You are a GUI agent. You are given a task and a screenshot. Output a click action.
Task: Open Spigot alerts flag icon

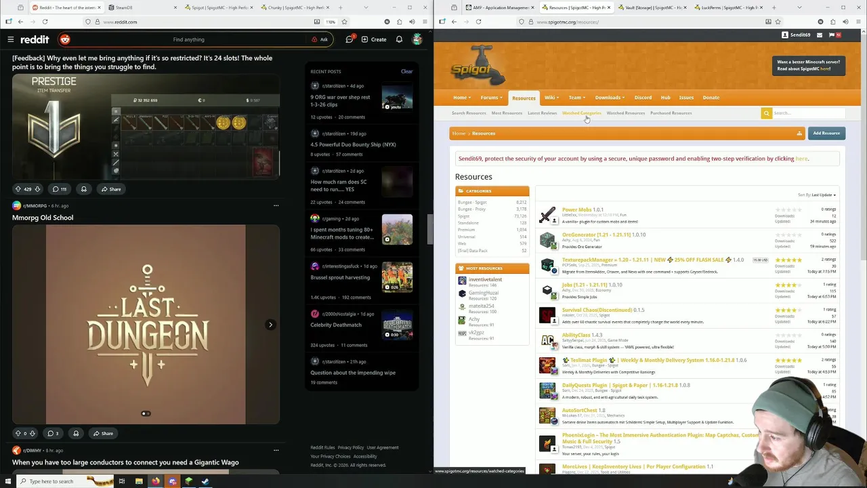pos(834,35)
